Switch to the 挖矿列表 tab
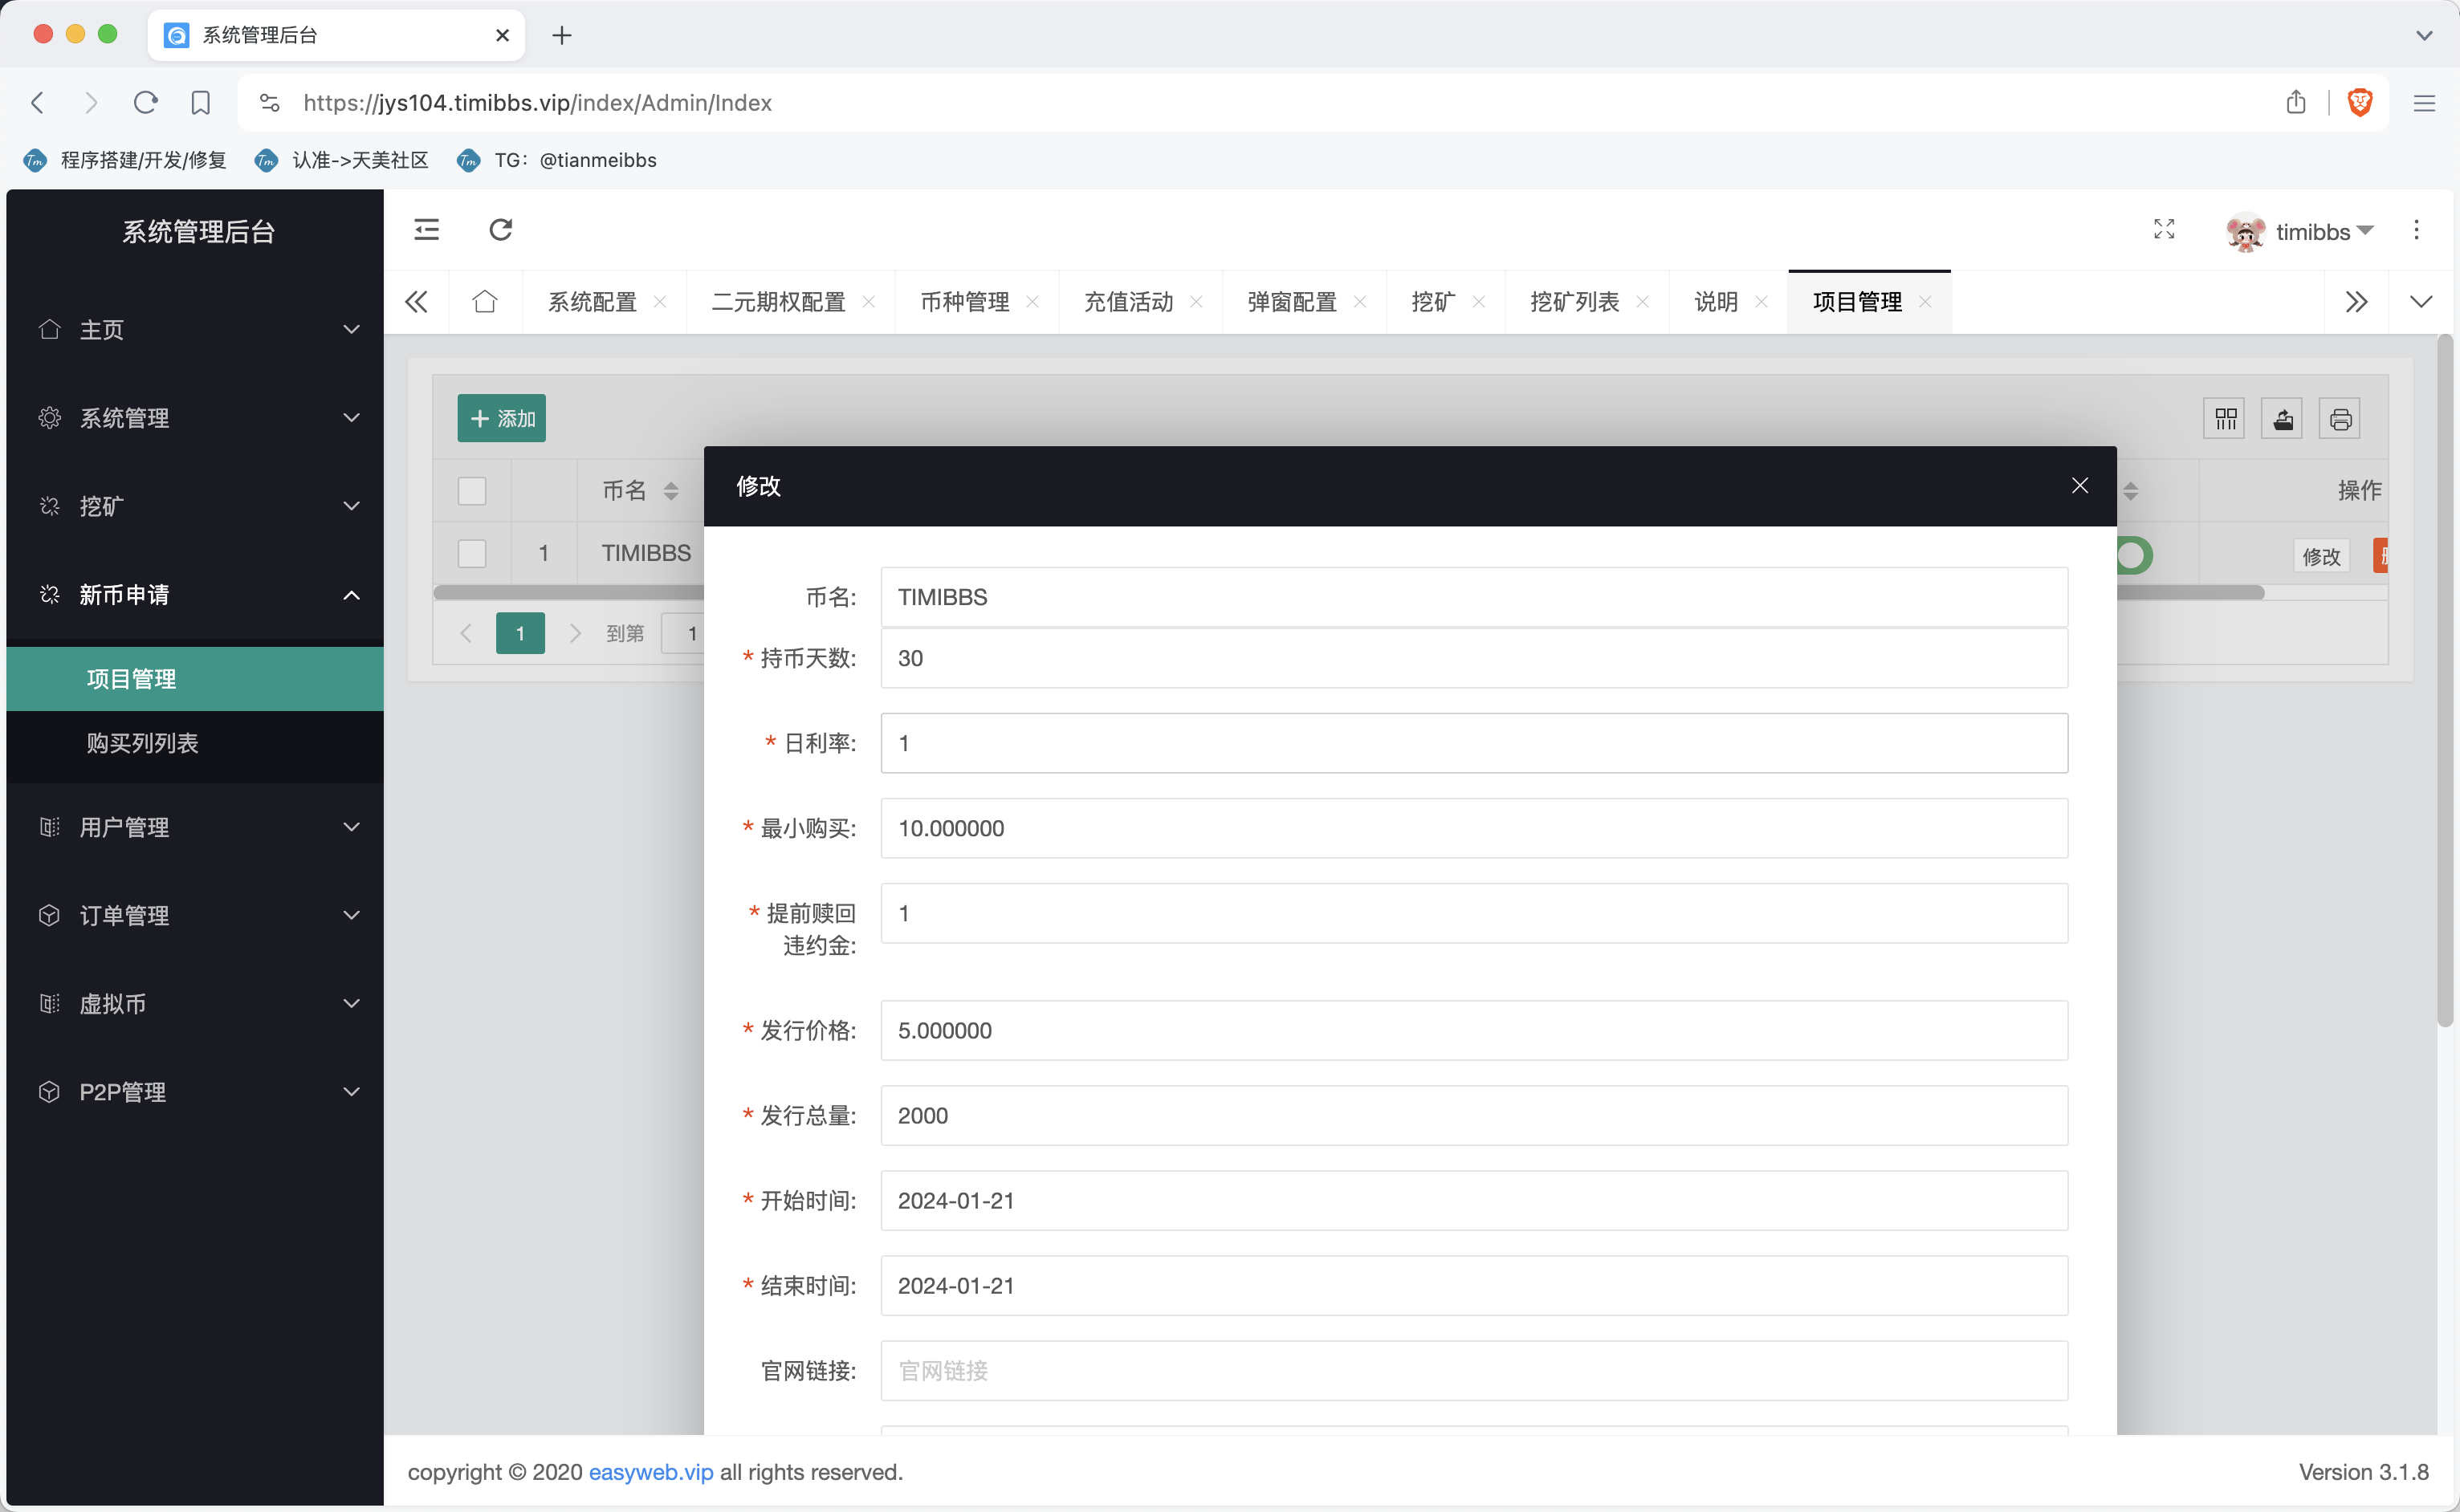This screenshot has width=2460, height=1512. pyautogui.click(x=1574, y=302)
